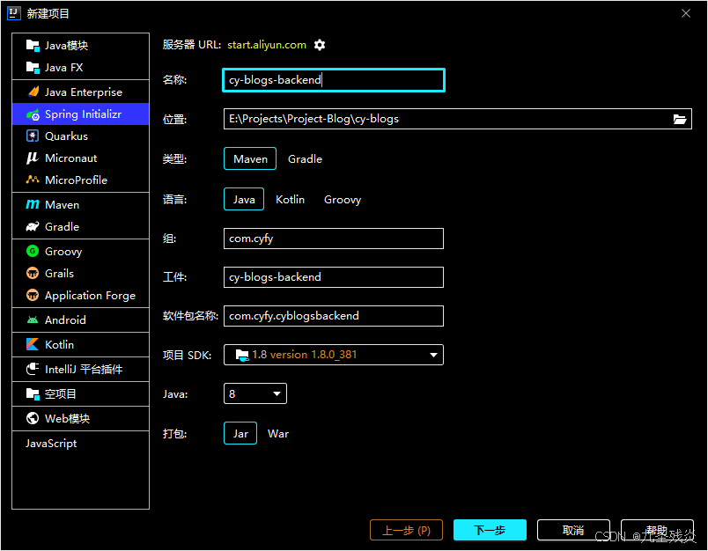The width and height of the screenshot is (708, 551).
Task: Select Maven as project type
Action: tap(250, 158)
